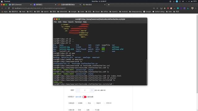
Task: Click the 'vim index.html' command line
Action: point(87,76)
